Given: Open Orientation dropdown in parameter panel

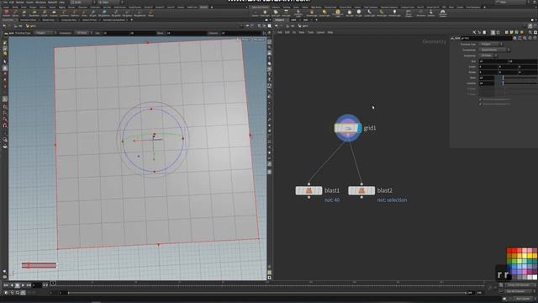Looking at the screenshot, I should pos(488,56).
